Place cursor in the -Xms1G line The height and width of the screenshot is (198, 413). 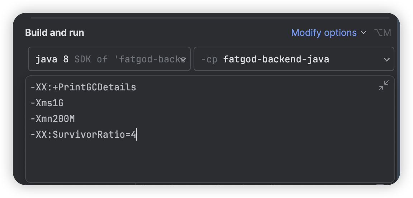pyautogui.click(x=47, y=103)
